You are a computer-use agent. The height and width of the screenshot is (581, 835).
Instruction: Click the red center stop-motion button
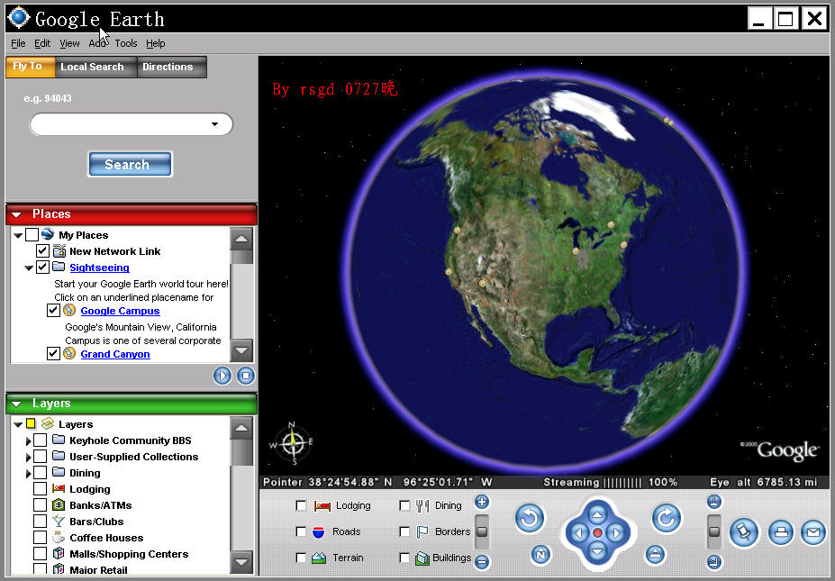coord(597,532)
